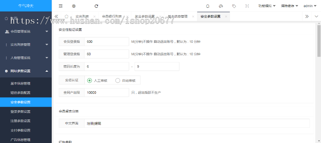Click the 会员管理系统 users icon
This screenshot has height=143, width=321.
7,31
